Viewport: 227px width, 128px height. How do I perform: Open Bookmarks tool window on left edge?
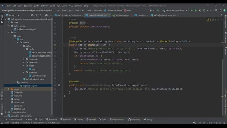click(x=2, y=110)
